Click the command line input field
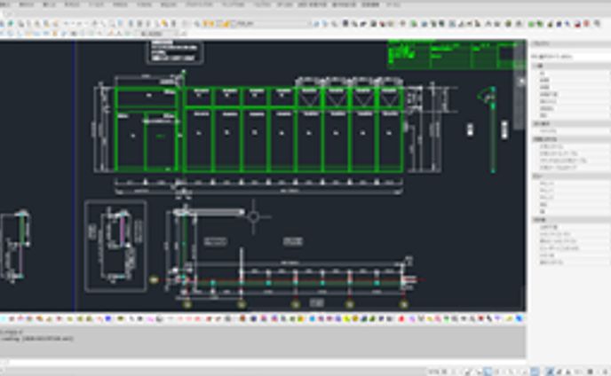 (x=263, y=363)
